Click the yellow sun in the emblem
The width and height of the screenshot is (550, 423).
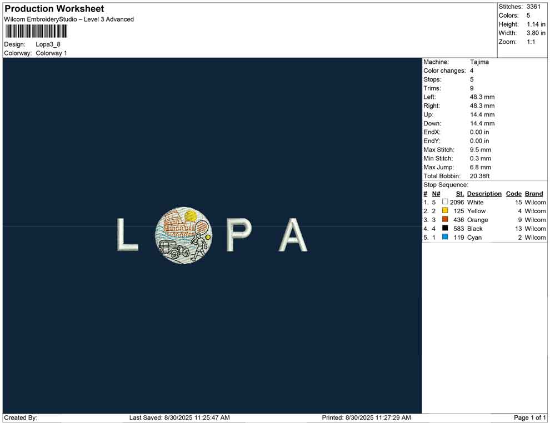[x=191, y=216]
